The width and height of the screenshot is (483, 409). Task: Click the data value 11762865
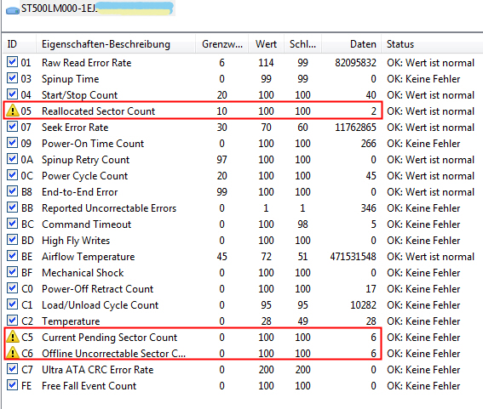[x=355, y=128]
